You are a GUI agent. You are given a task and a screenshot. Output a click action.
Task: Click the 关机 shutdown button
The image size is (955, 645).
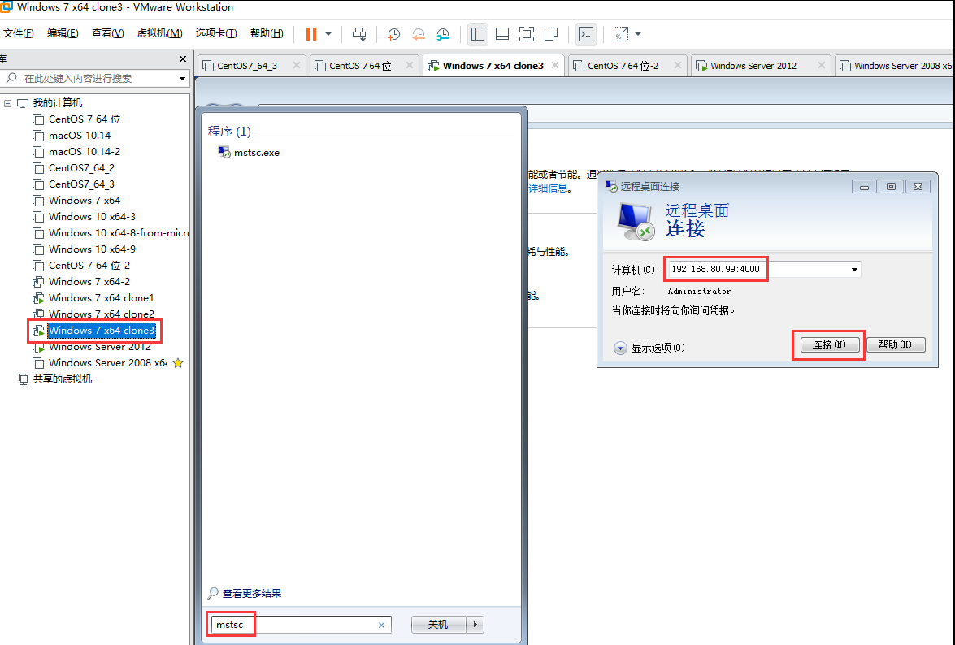pyautogui.click(x=438, y=625)
